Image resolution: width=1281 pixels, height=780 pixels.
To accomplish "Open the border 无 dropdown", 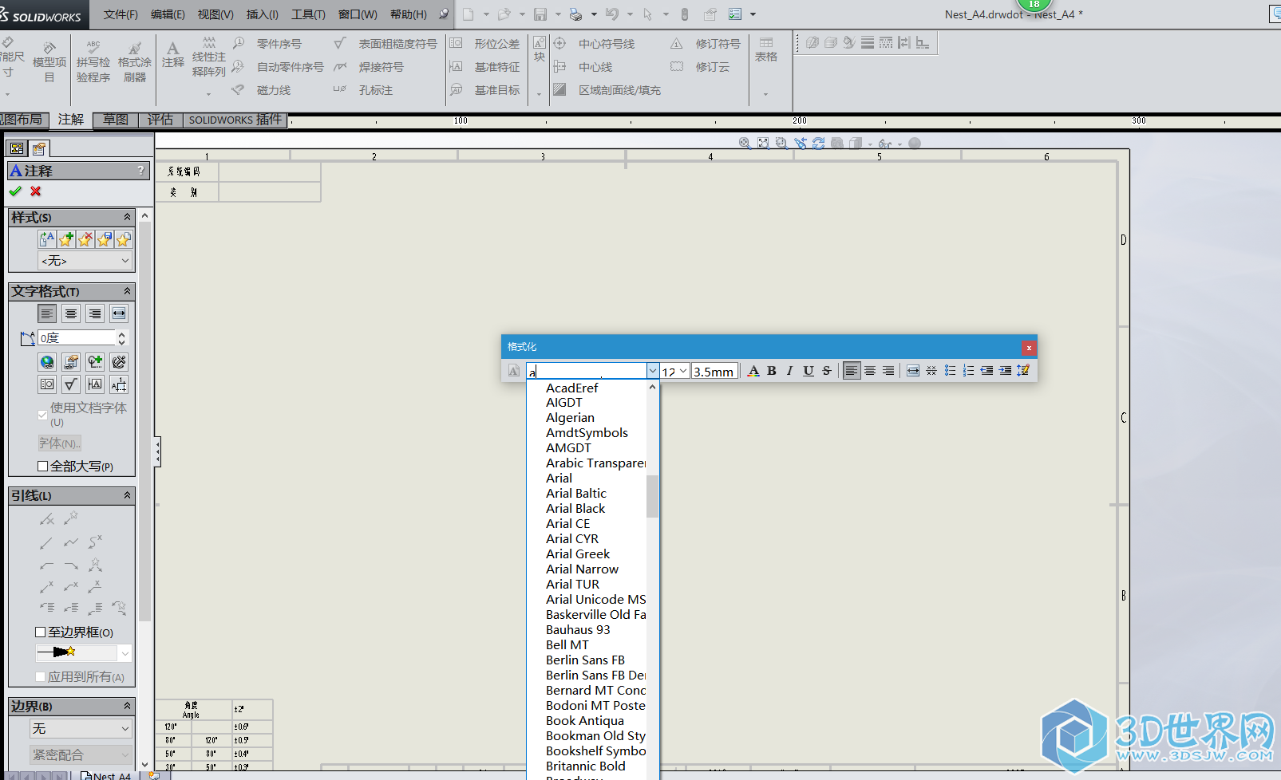I will 81,729.
